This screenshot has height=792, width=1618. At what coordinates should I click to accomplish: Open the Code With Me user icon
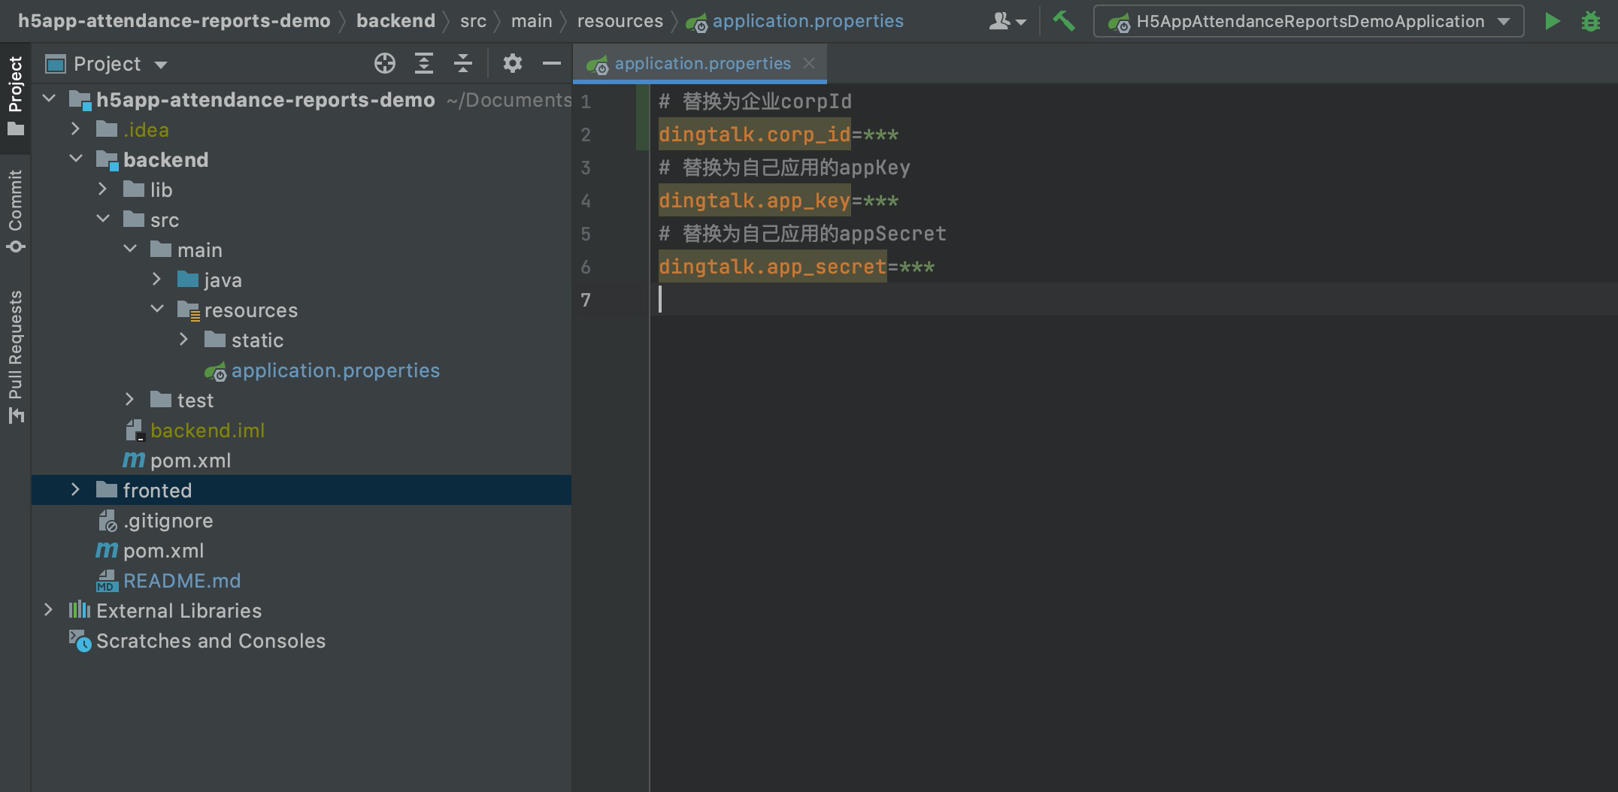(x=1000, y=20)
